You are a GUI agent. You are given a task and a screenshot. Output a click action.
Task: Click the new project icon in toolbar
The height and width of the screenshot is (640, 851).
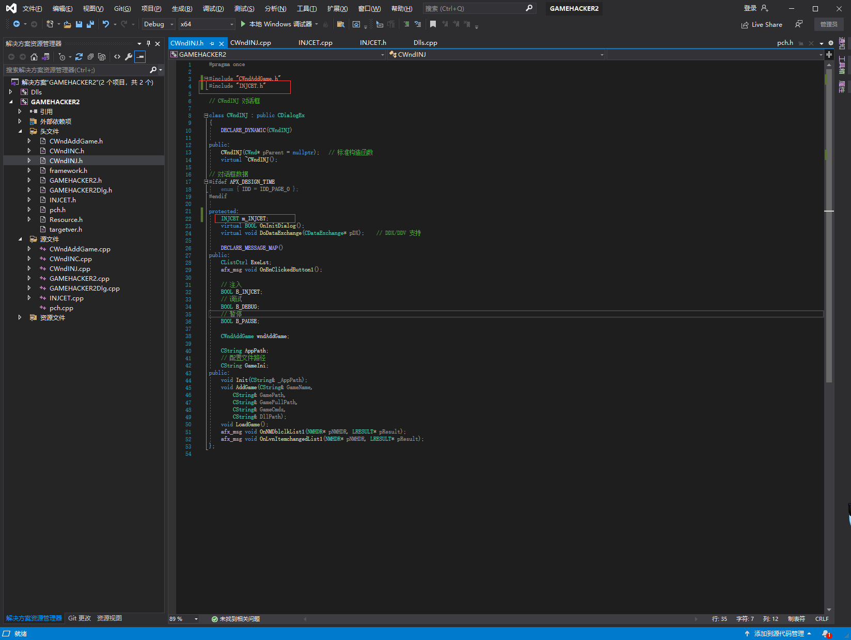pos(50,24)
